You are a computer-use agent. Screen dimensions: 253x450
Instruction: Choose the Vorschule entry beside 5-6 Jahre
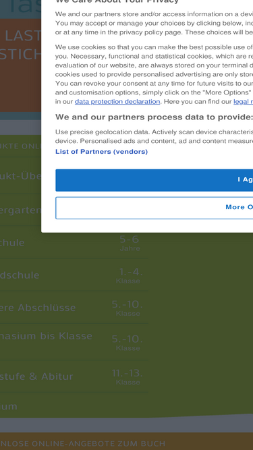tap(12, 242)
